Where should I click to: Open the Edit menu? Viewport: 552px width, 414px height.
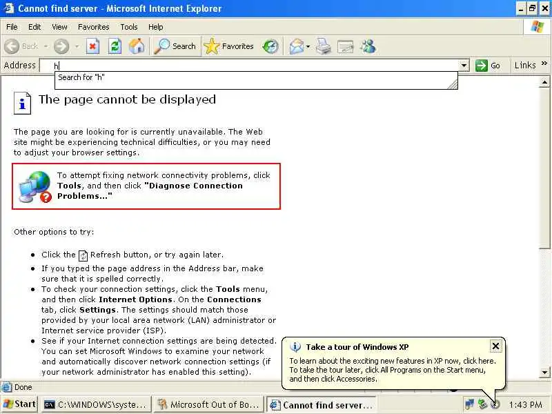[34, 27]
